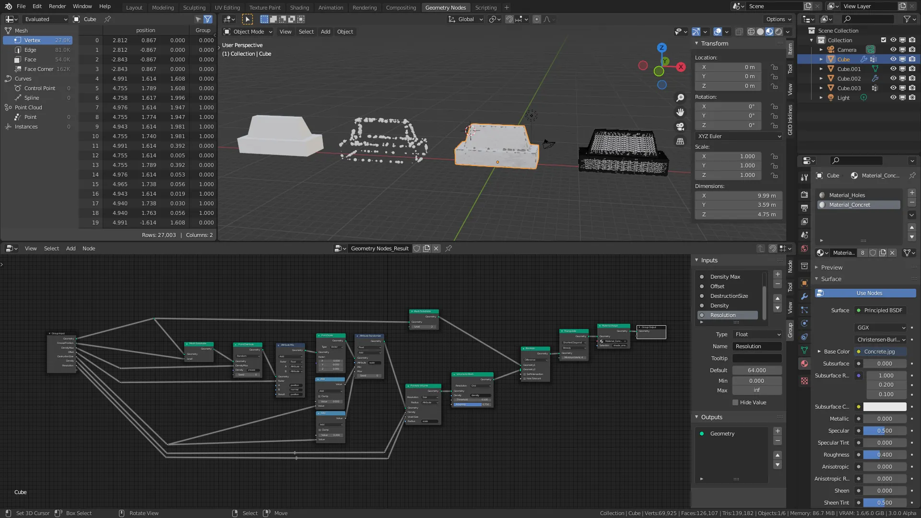Switch to the Shading workspace tab
This screenshot has height=518, width=921.
(x=299, y=7)
